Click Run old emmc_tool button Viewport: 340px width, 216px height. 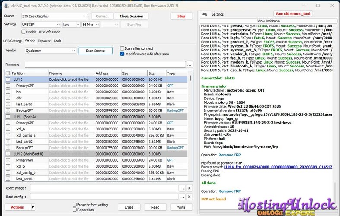(x=293, y=14)
